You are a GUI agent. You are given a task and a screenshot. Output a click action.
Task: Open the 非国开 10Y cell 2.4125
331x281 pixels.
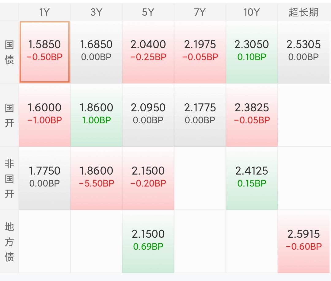[x=252, y=178]
